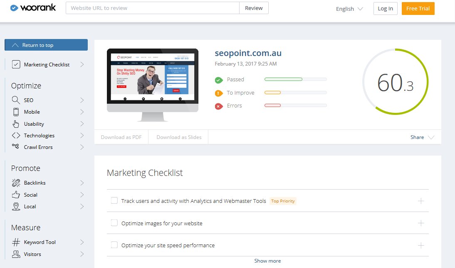Click the WooRank logo
Image resolution: width=455 pixels, height=268 pixels.
tap(33, 8)
